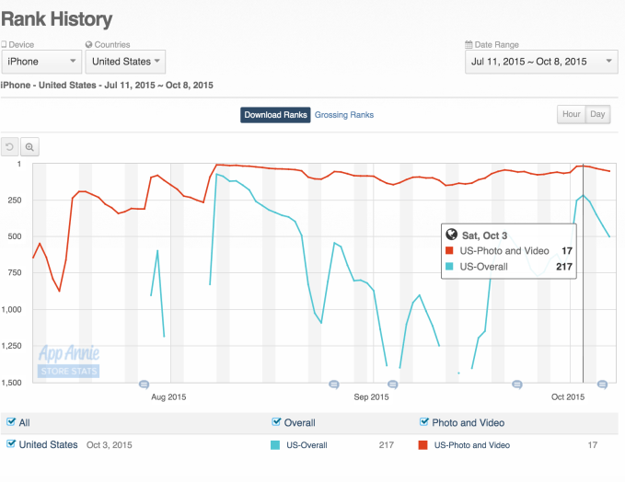Select the Download Ranks tab
The image size is (625, 482).
tap(275, 115)
